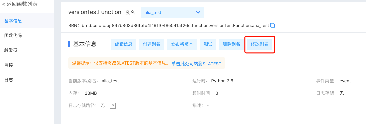
Task: Click the 编辑信息 button
Action: click(x=124, y=44)
